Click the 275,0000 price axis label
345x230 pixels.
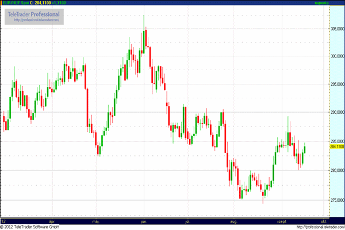click(x=338, y=200)
